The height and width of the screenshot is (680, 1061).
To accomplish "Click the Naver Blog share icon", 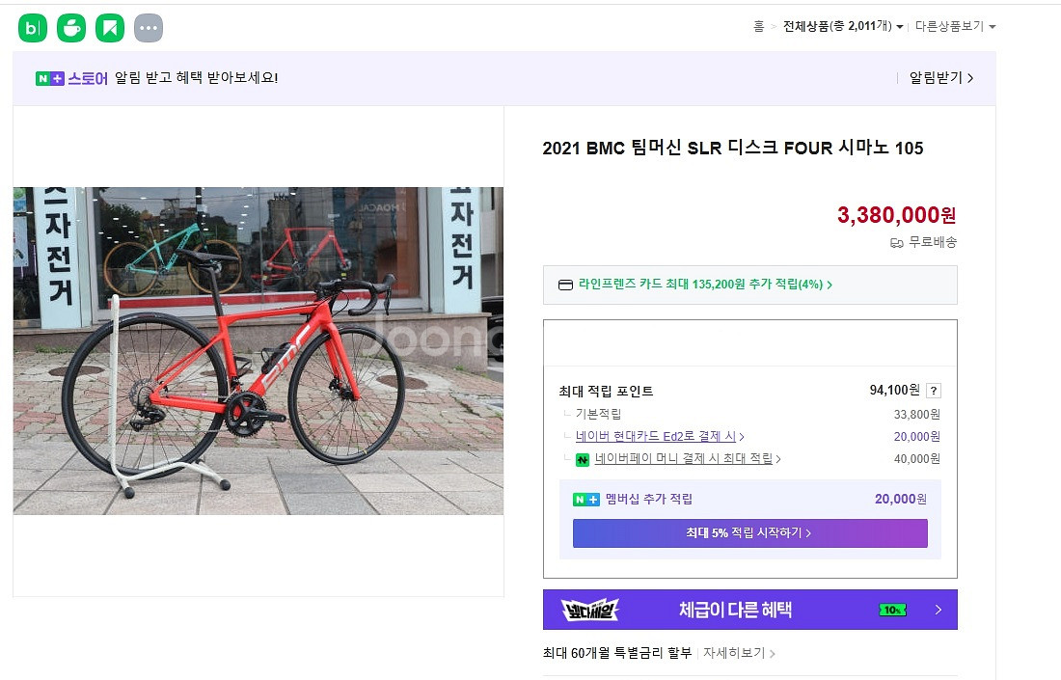I will [x=32, y=27].
